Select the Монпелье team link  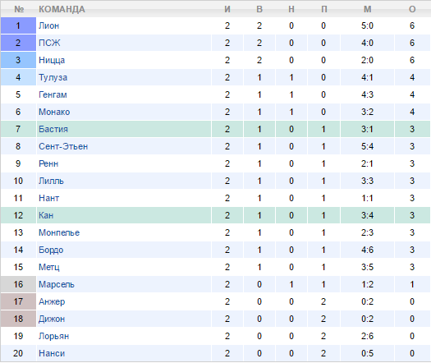[59, 232]
